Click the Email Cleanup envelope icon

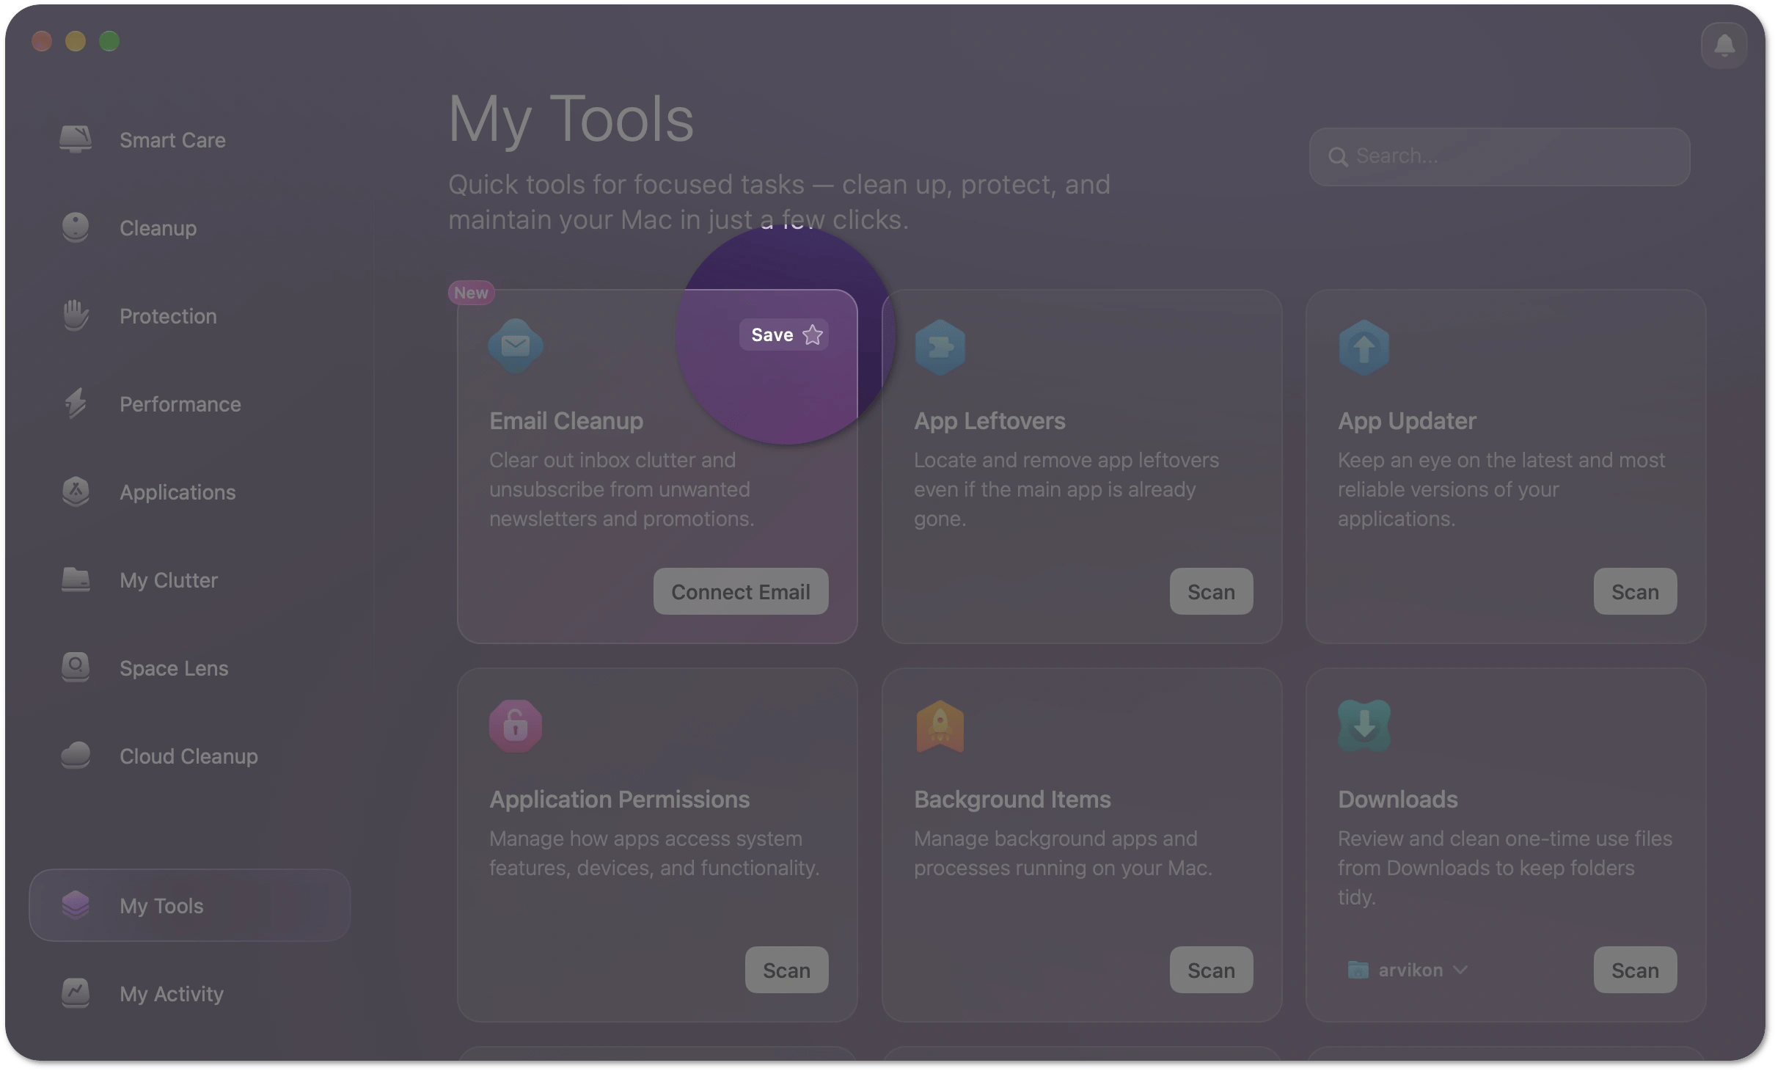click(x=516, y=346)
